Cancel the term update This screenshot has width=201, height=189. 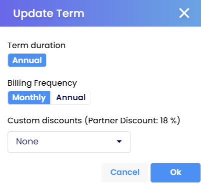[125, 172]
